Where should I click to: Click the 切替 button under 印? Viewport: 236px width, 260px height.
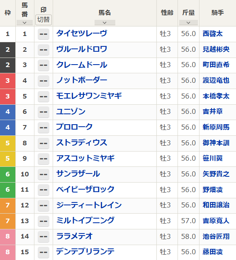[44, 20]
